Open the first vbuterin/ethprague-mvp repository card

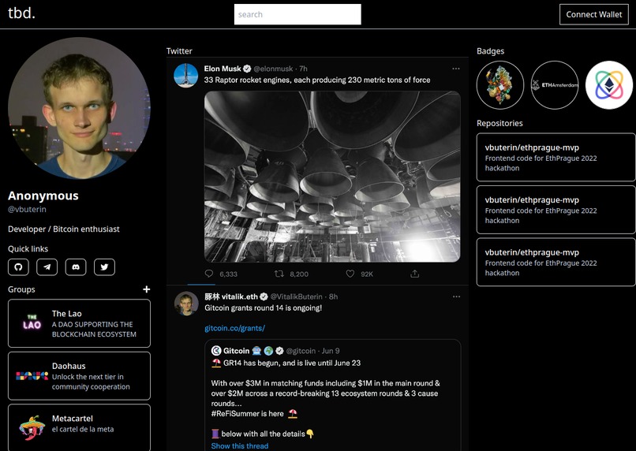coord(556,157)
